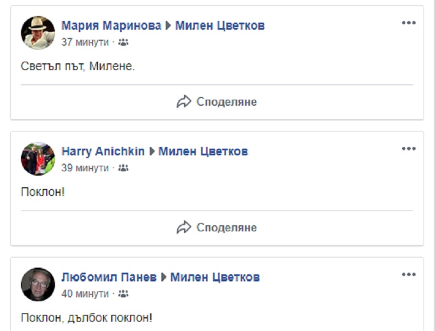435x331 pixels.
Task: Open options menu on Любомил Панев's post
Action: [408, 274]
